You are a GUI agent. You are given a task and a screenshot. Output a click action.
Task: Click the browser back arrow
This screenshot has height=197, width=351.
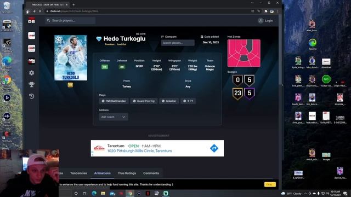[28, 11]
